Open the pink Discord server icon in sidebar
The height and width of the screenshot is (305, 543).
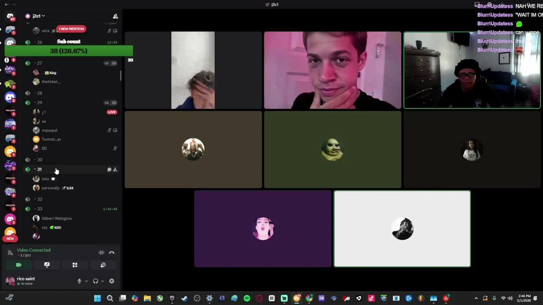tap(10, 219)
